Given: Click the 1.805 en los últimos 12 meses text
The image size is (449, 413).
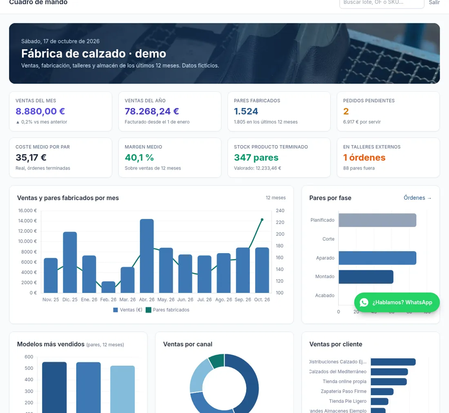Looking at the screenshot, I should click(265, 122).
